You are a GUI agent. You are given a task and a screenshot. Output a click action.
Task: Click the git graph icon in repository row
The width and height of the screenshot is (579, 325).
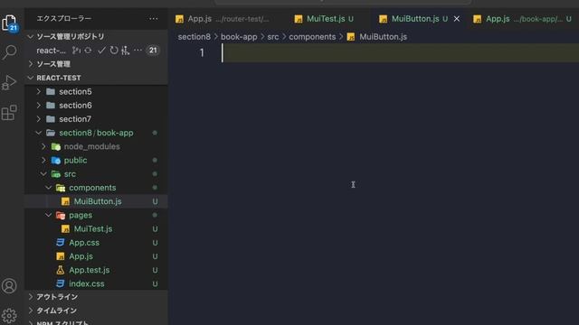coord(126,51)
